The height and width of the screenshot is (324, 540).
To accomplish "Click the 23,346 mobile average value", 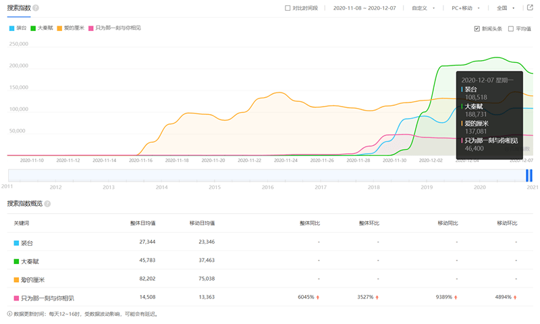I will (x=207, y=242).
